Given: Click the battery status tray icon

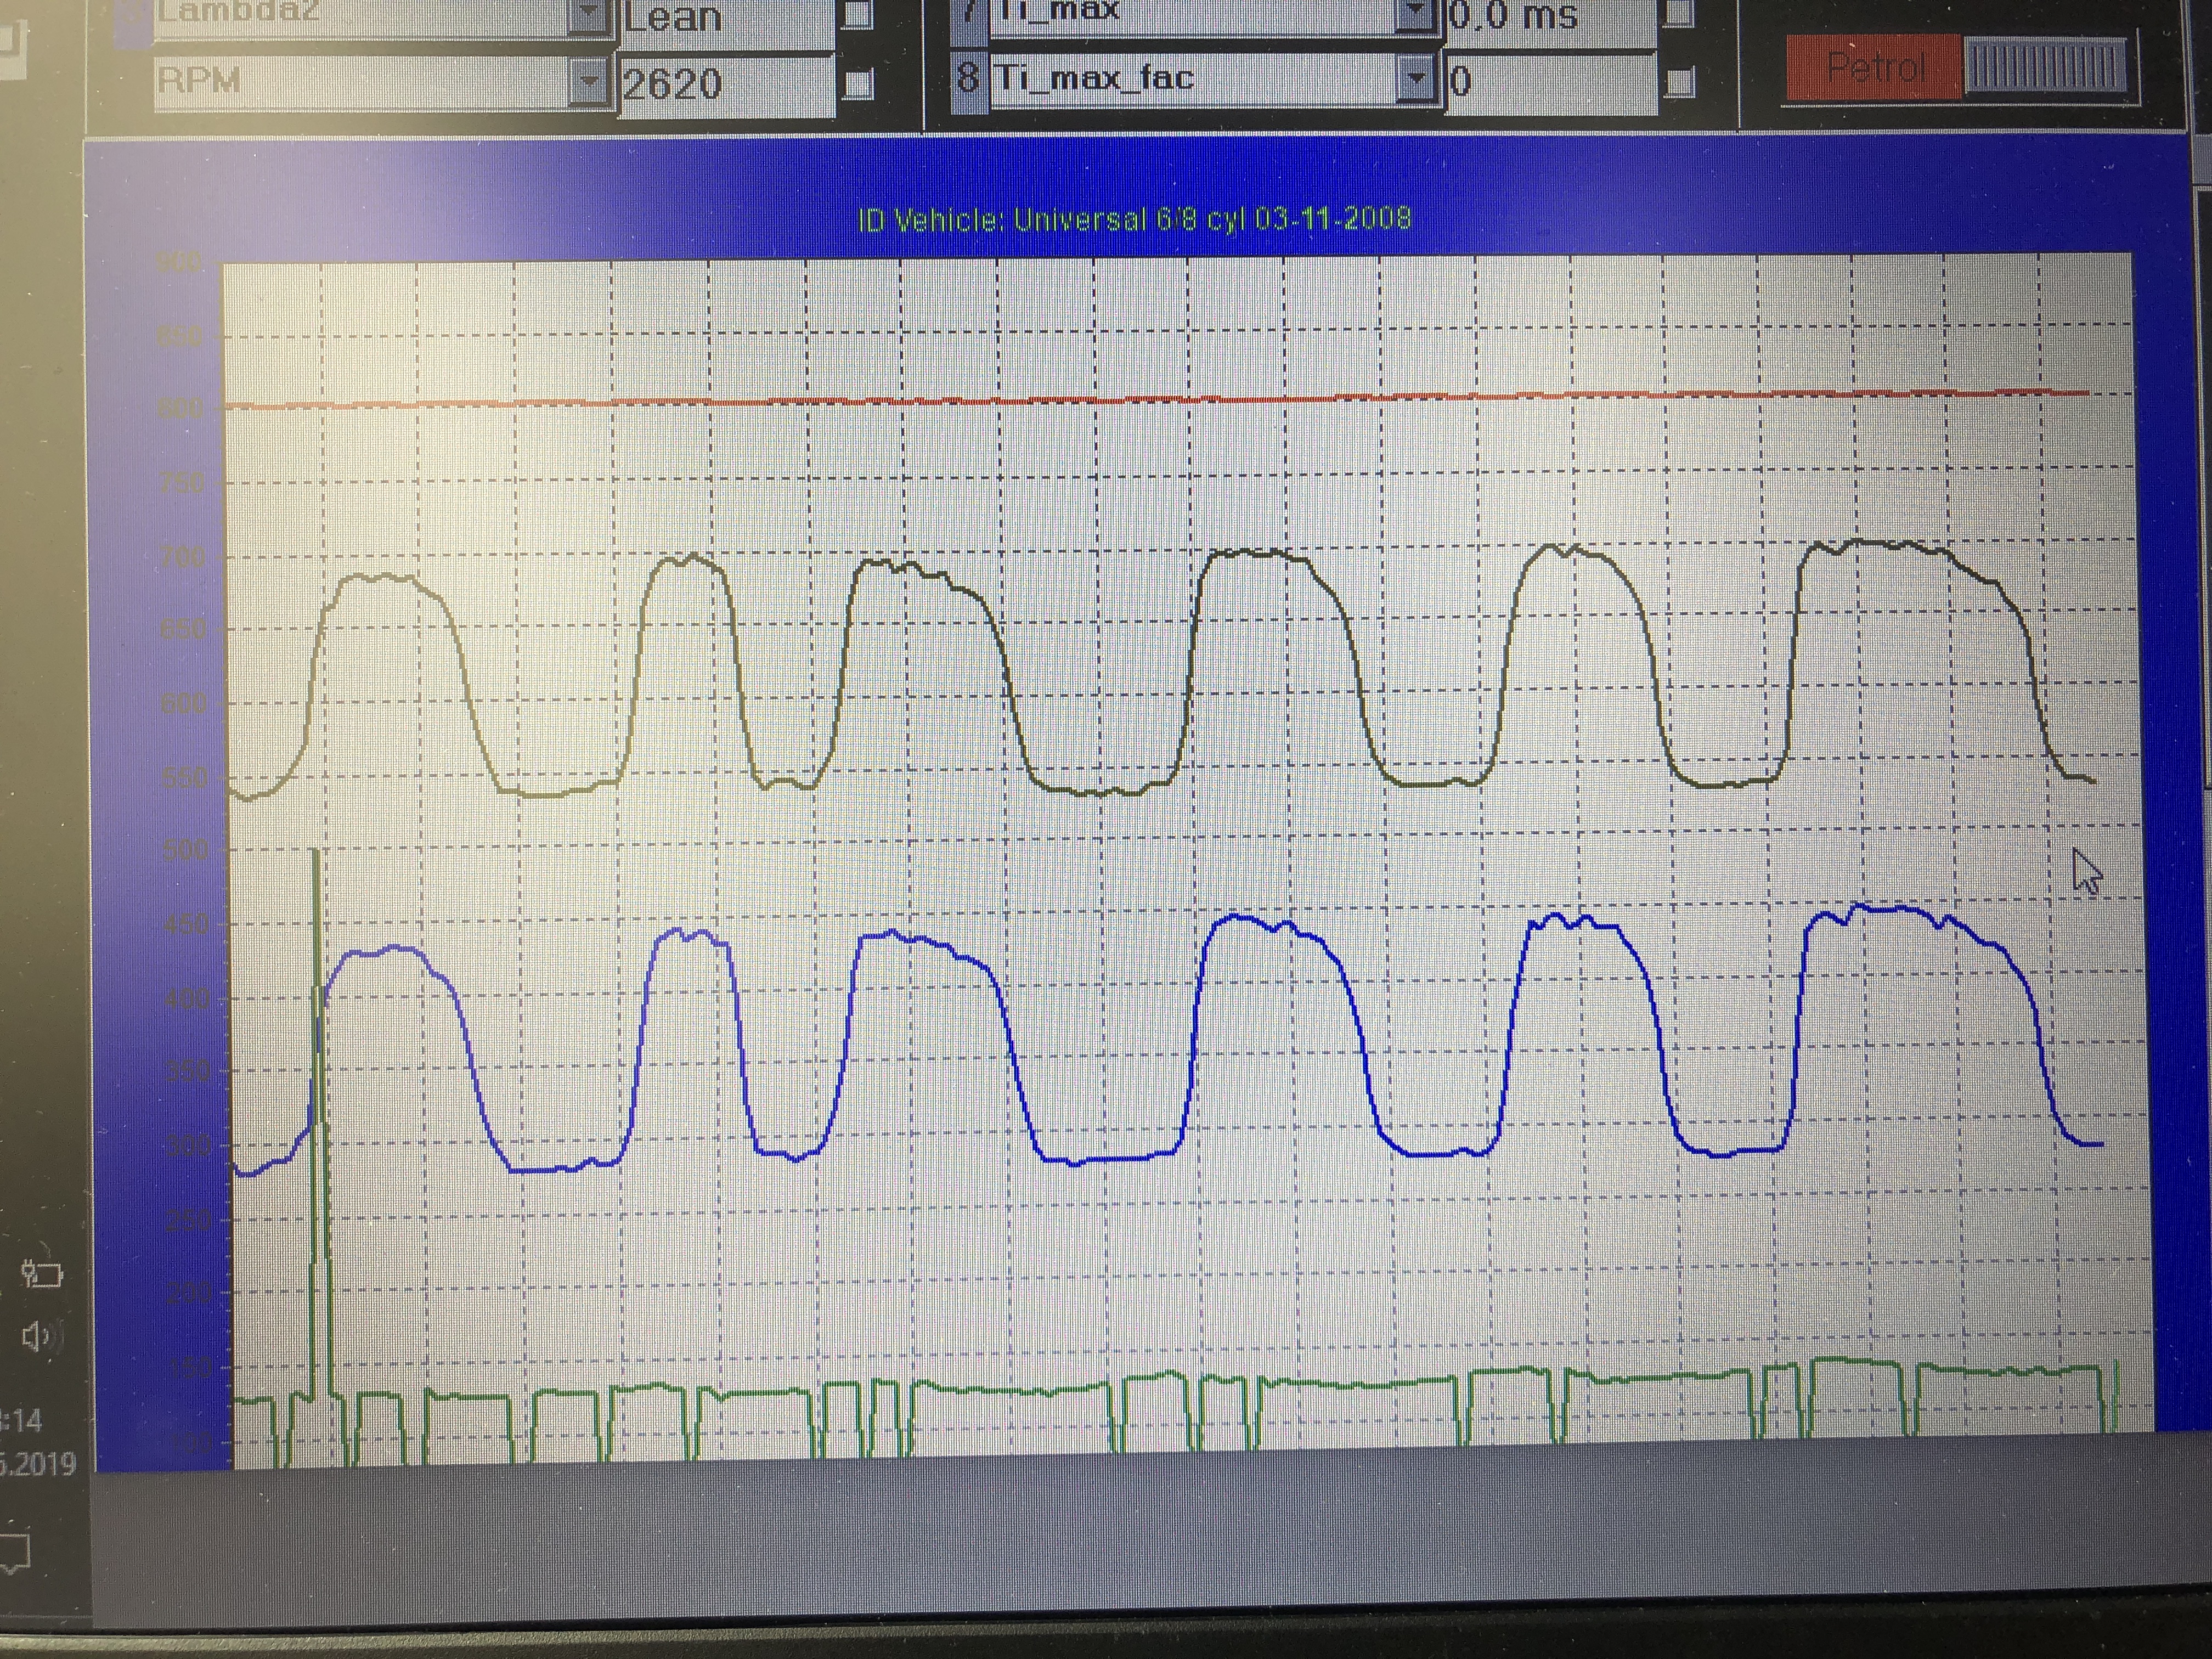Looking at the screenshot, I should (x=42, y=1274).
